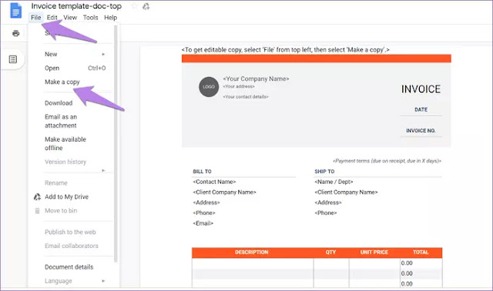This screenshot has height=291, width=493.
Task: Click the <Your contact details> placeholder
Action: (246, 97)
